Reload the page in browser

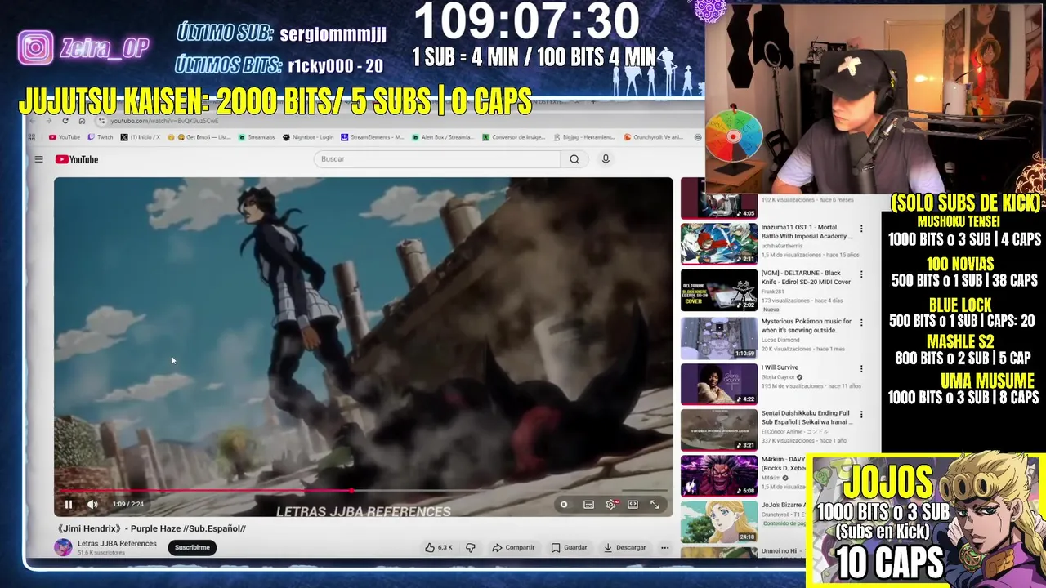click(x=65, y=121)
